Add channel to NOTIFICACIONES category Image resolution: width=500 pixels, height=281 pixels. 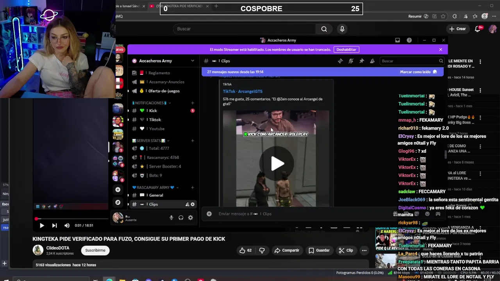pos(193,103)
